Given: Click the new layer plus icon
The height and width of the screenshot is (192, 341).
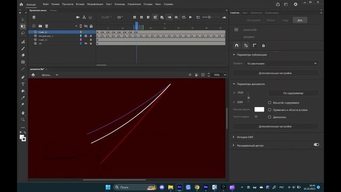Looking at the screenshot, I should pyautogui.click(x=34, y=26).
